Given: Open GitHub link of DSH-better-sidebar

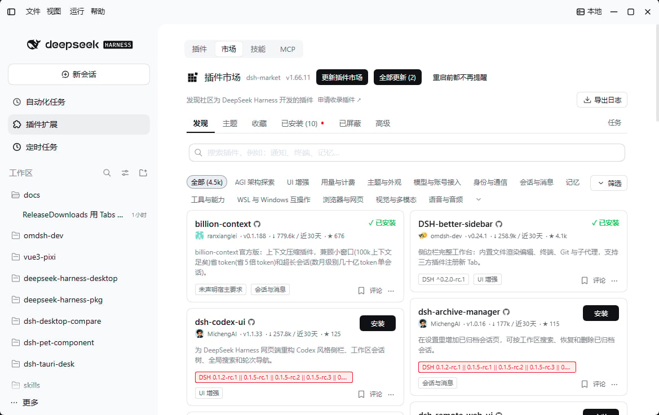Looking at the screenshot, I should point(499,224).
